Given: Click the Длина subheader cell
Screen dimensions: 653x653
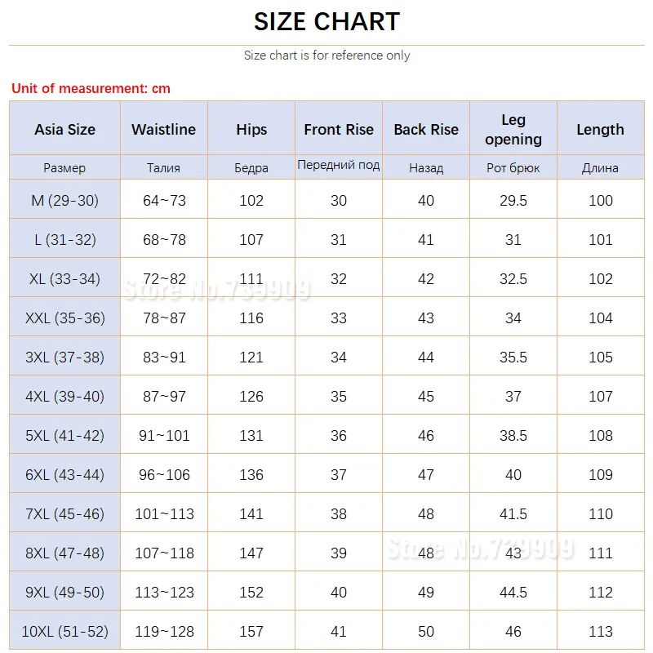Looking at the screenshot, I should pyautogui.click(x=601, y=167).
